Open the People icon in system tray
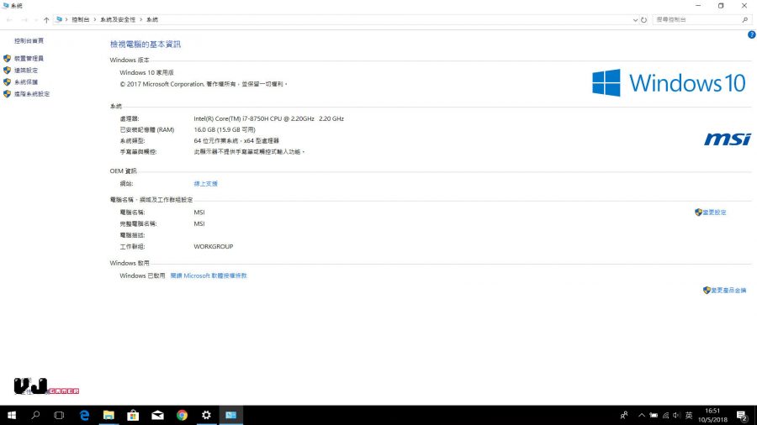This screenshot has width=757, height=425. (624, 415)
